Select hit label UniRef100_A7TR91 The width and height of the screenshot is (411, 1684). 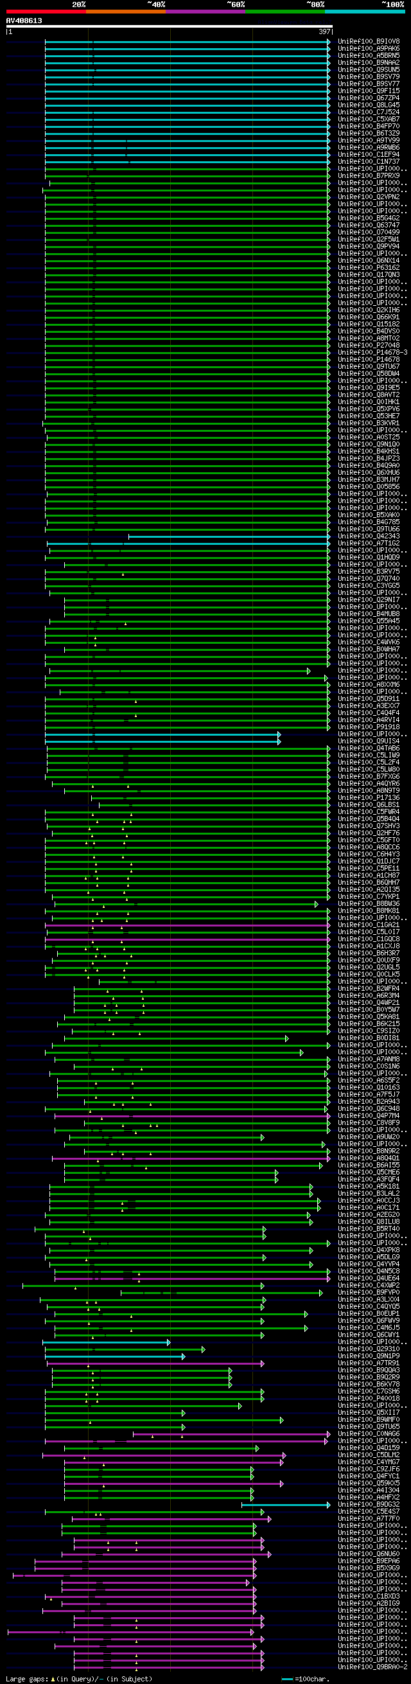[369, 1363]
